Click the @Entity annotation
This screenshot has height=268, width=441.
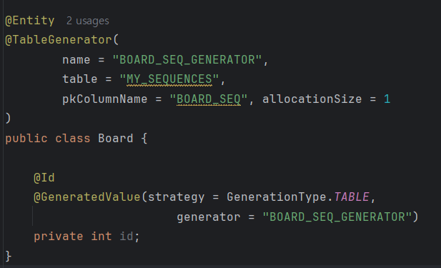(x=30, y=21)
